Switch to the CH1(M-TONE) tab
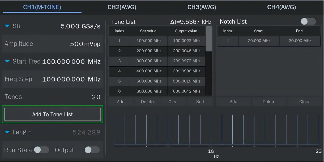 tap(42, 7)
